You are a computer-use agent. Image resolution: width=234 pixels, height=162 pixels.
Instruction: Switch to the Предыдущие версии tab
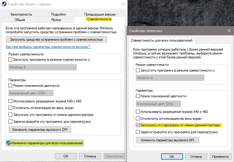[100, 14]
